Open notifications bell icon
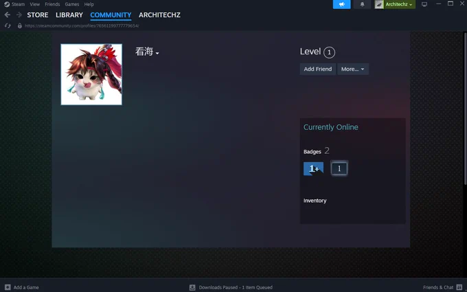The height and width of the screenshot is (292, 467). (362, 4)
